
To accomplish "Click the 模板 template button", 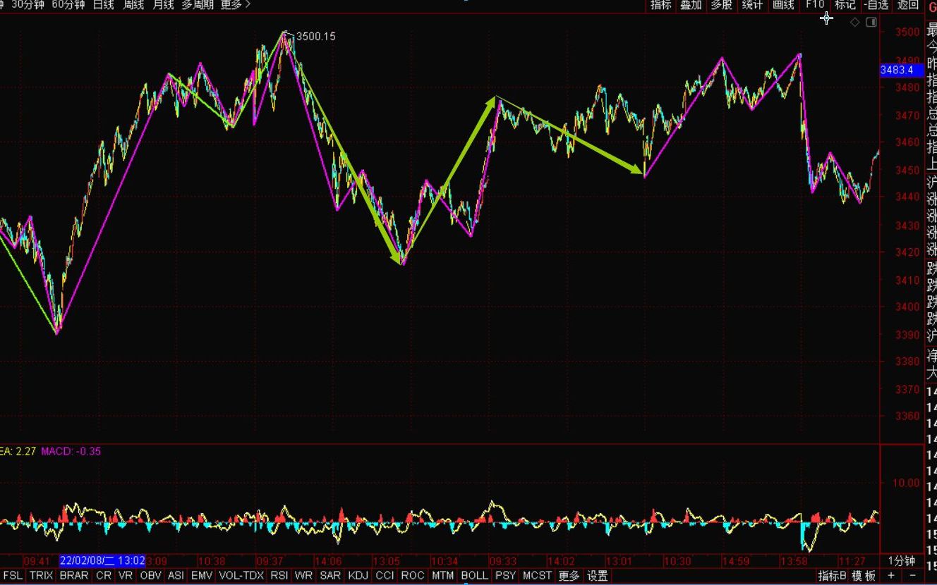I will (863, 576).
